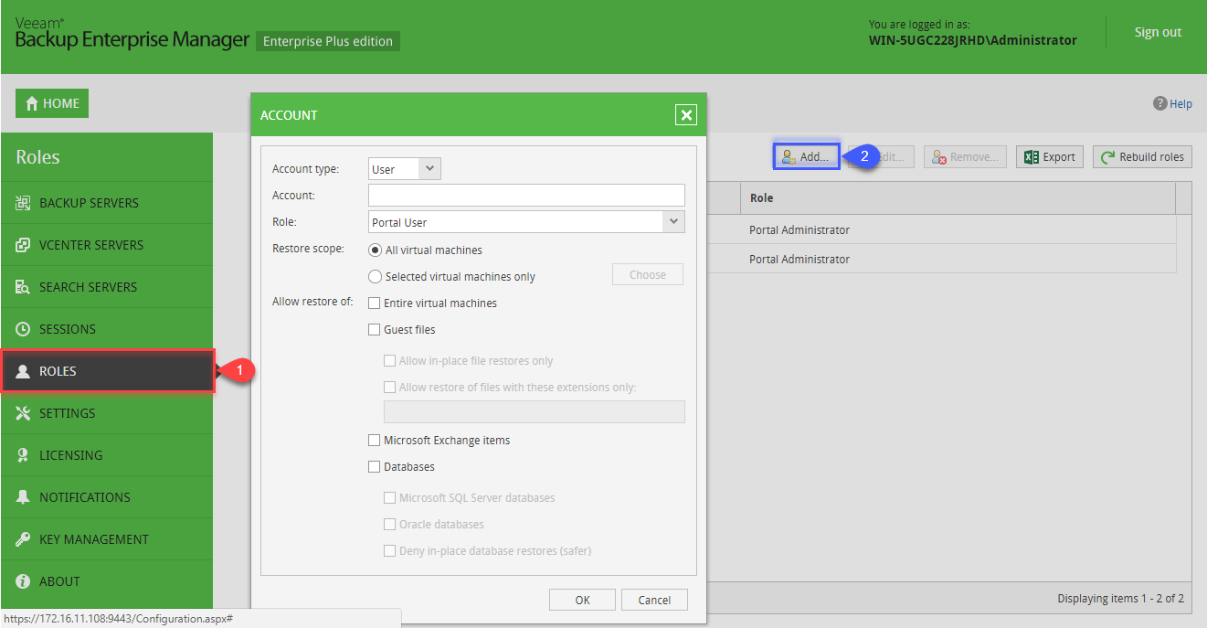Click the Export Excel icon button
The height and width of the screenshot is (628, 1207).
[1049, 157]
